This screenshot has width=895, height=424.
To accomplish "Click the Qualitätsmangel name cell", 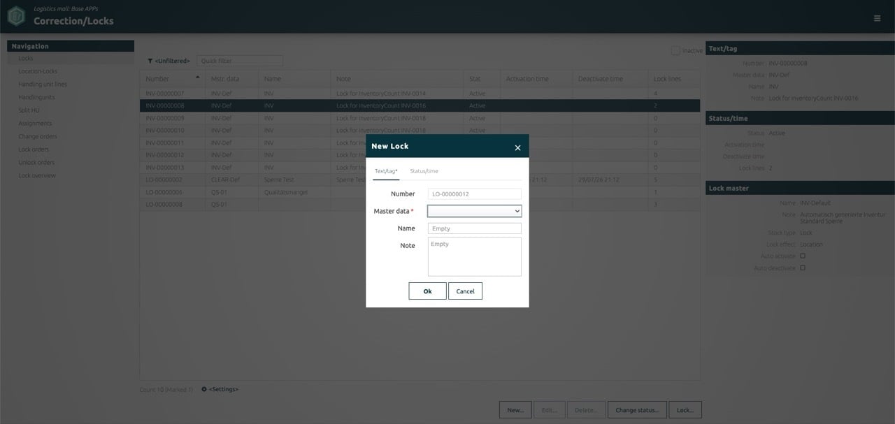I will click(294, 192).
